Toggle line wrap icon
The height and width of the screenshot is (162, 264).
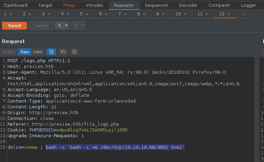pyautogui.click(x=51, y=52)
